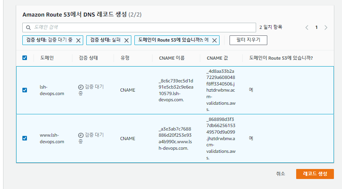Click 예 value in lsh-devops.com row
The height and width of the screenshot is (189, 342).
click(251, 90)
